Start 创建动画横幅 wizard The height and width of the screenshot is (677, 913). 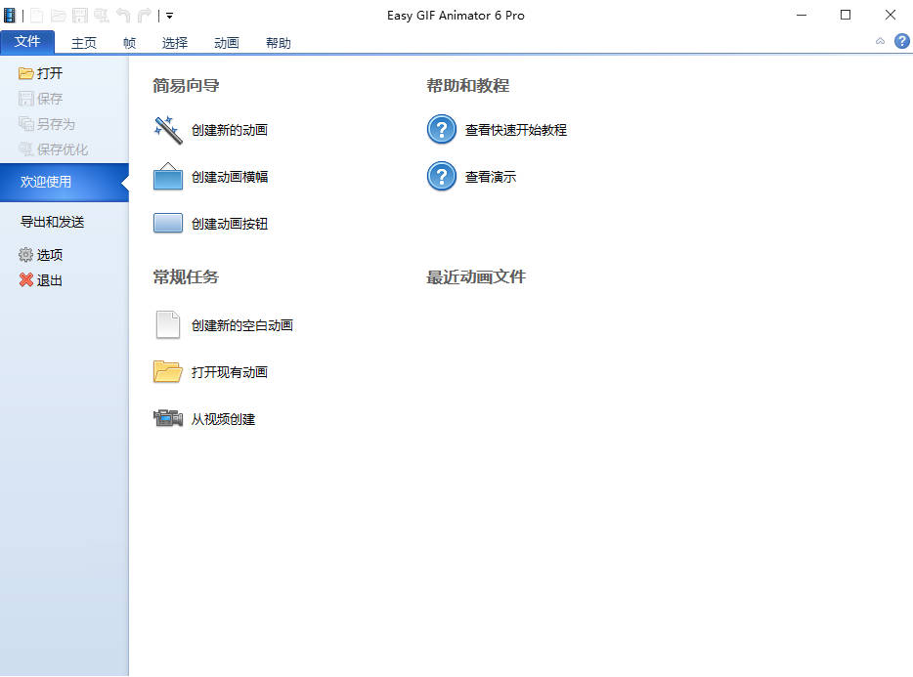pos(230,177)
